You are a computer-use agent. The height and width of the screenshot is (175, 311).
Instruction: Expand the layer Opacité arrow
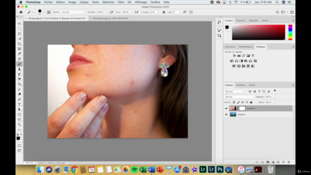point(274,97)
